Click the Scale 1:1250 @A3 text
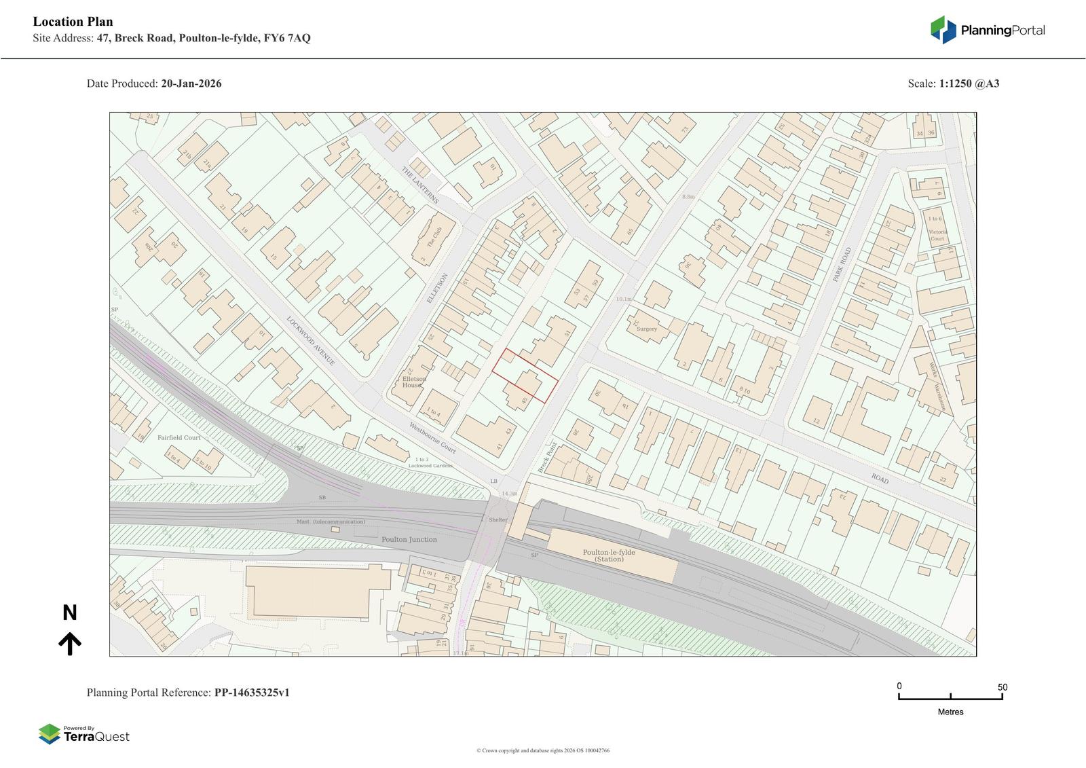This screenshot has height=768, width=1086. coord(953,84)
